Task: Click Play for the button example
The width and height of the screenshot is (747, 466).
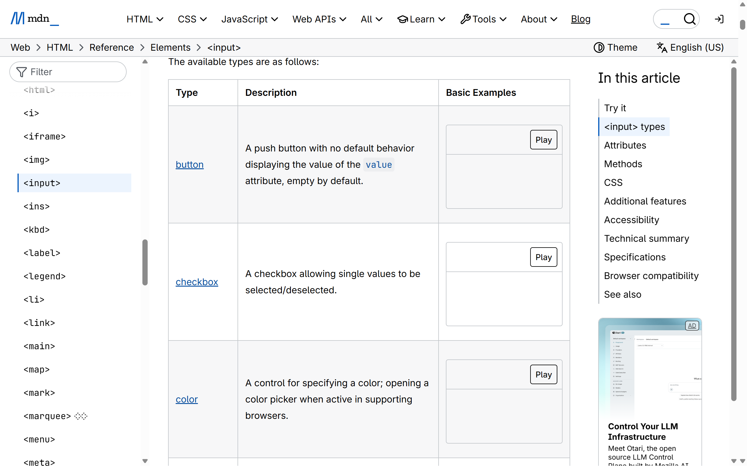Action: 544,140
